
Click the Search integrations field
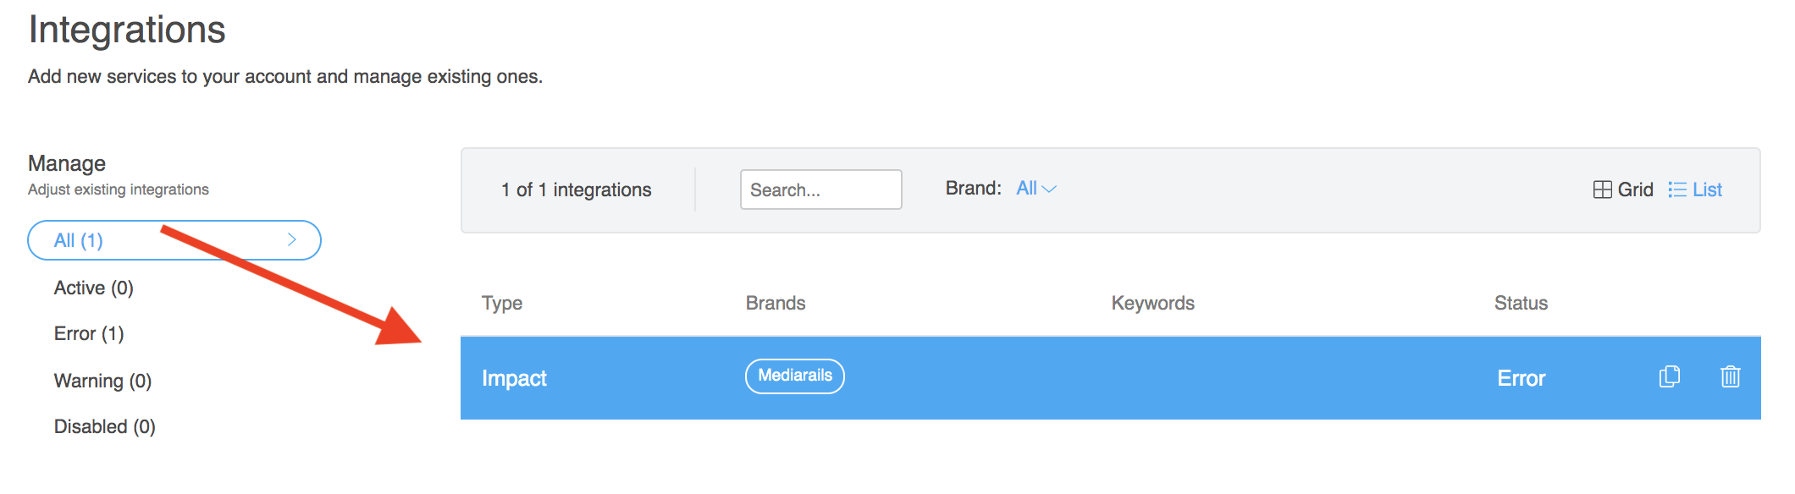coord(820,190)
